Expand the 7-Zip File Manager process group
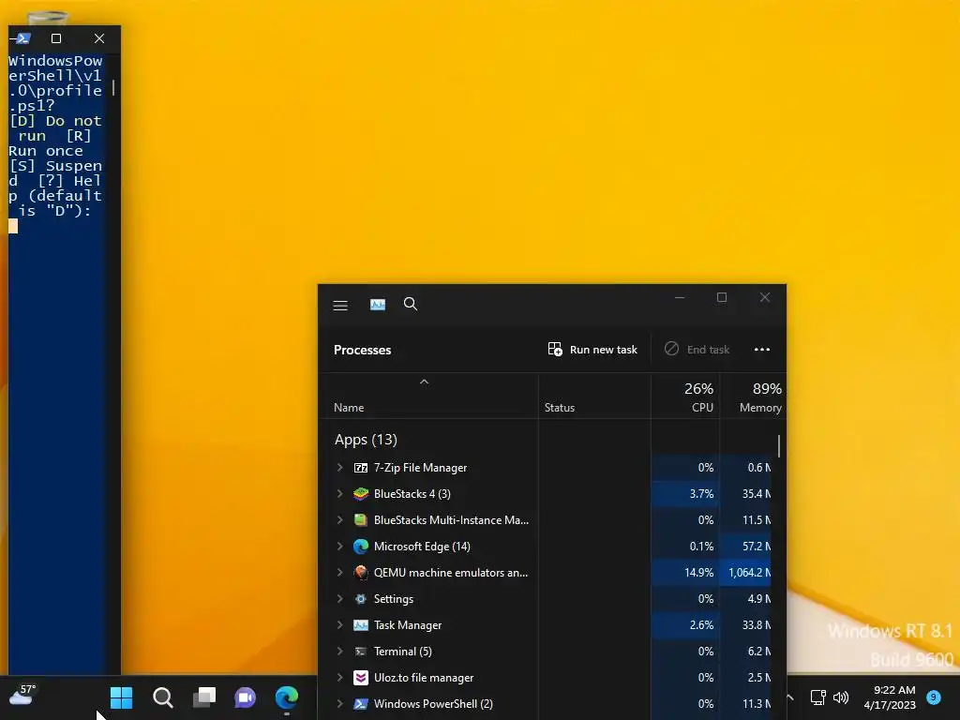The image size is (960, 720). pos(339,468)
